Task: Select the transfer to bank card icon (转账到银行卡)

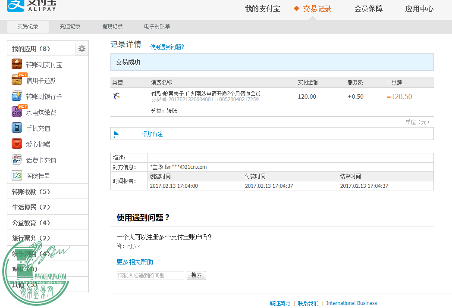Action: point(17,96)
